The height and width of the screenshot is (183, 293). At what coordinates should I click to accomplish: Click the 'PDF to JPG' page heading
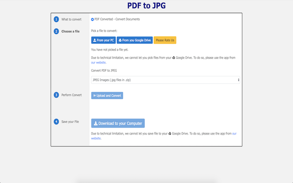pos(146,5)
